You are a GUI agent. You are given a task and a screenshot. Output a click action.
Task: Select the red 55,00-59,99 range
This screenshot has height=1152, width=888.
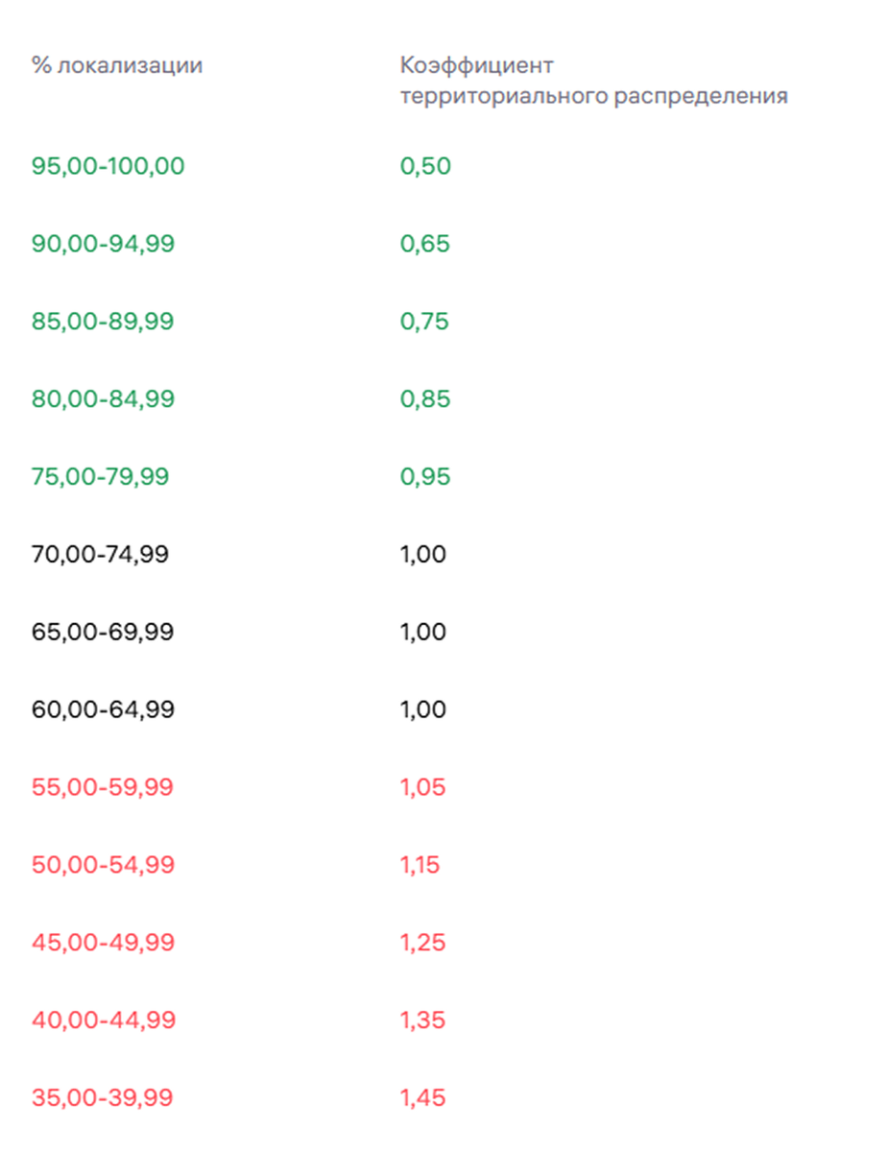pyautogui.click(x=103, y=788)
